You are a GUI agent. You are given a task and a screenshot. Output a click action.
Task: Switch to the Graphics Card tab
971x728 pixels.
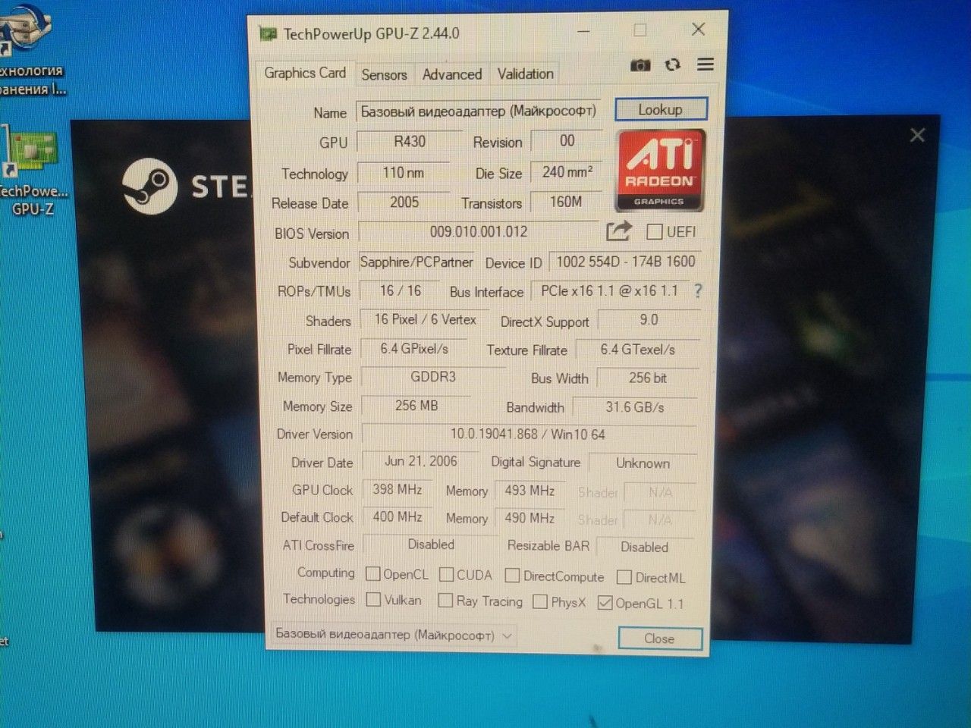(x=305, y=73)
